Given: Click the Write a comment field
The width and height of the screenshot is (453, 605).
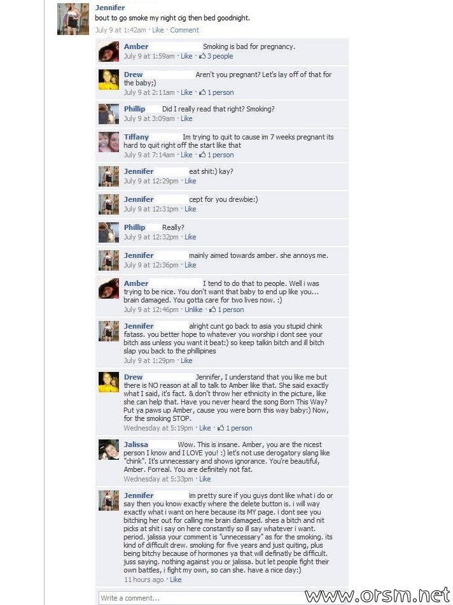Looking at the screenshot, I should (x=221, y=597).
